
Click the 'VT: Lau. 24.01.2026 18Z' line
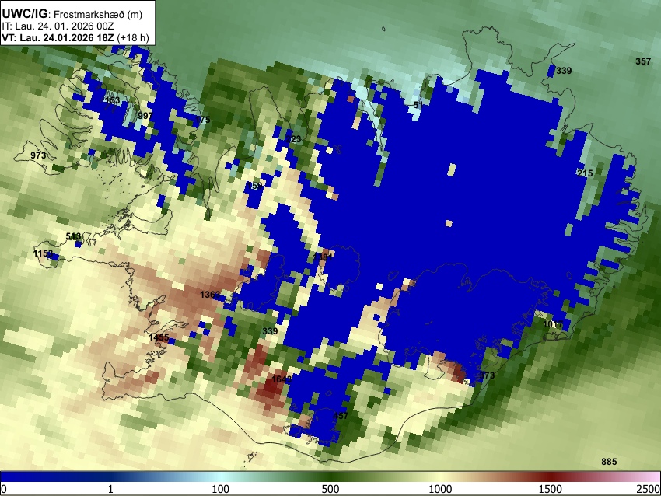click(58, 37)
